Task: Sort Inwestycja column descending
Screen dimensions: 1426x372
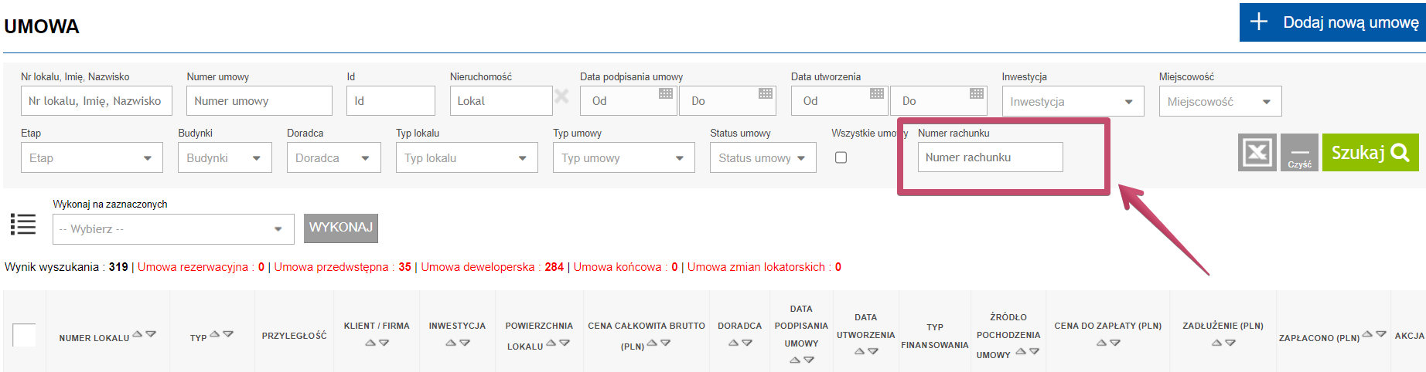Action: pyautogui.click(x=465, y=343)
